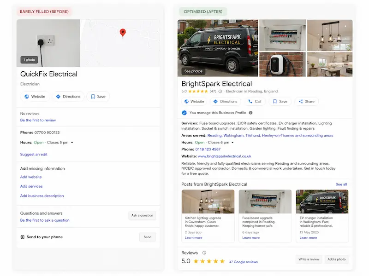Click the '2 days ago' post date
Image resolution: width=369 pixels, height=276 pixels.
coord(193,232)
